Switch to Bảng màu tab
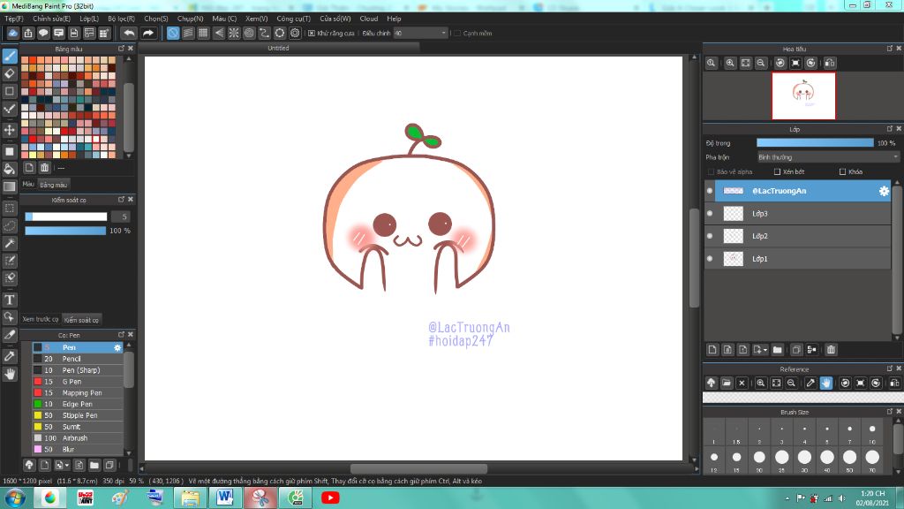 [x=54, y=185]
